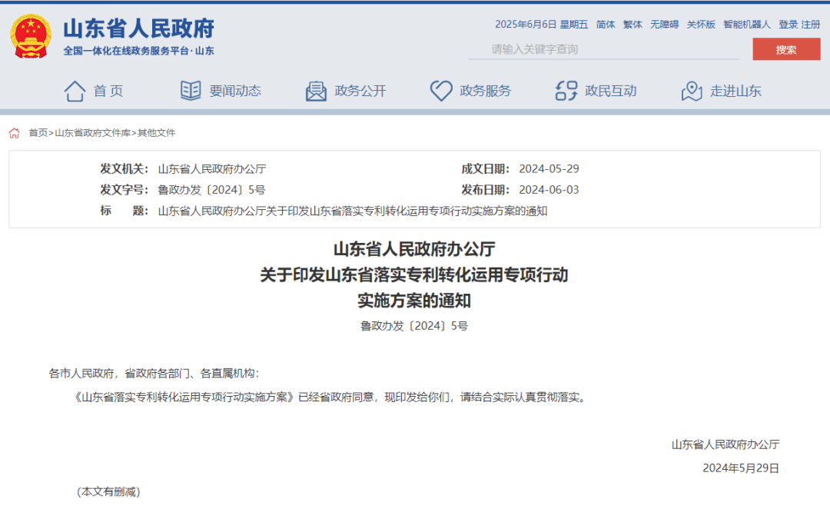Click the interaction icon beside 政民互动
The image size is (830, 509).
[566, 91]
